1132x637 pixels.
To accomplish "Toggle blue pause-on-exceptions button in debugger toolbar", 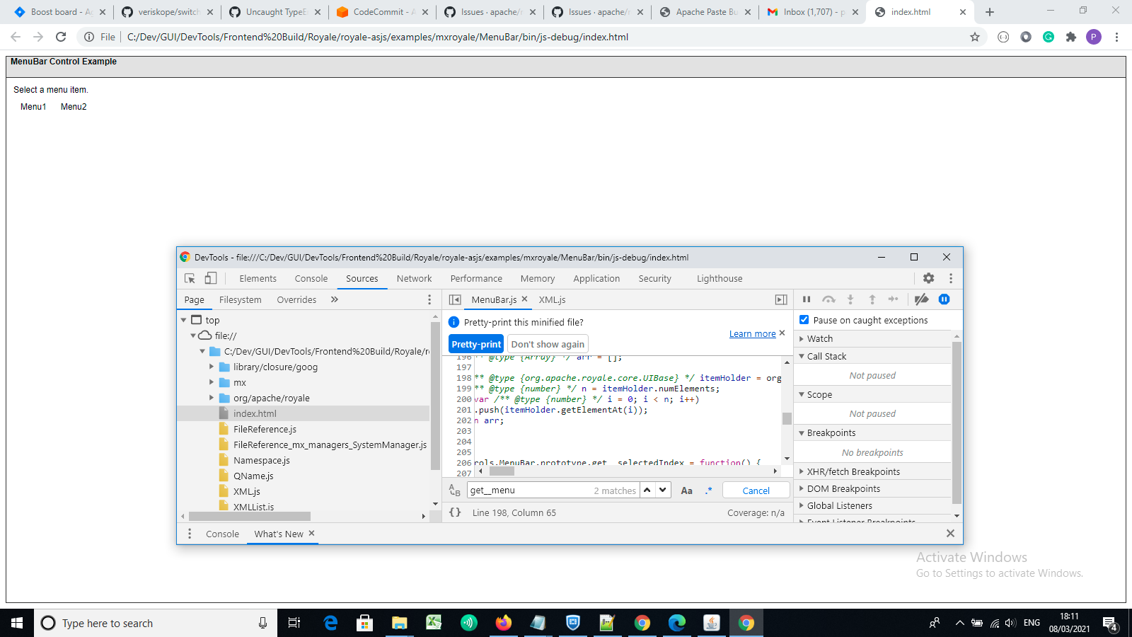I will tap(945, 299).
